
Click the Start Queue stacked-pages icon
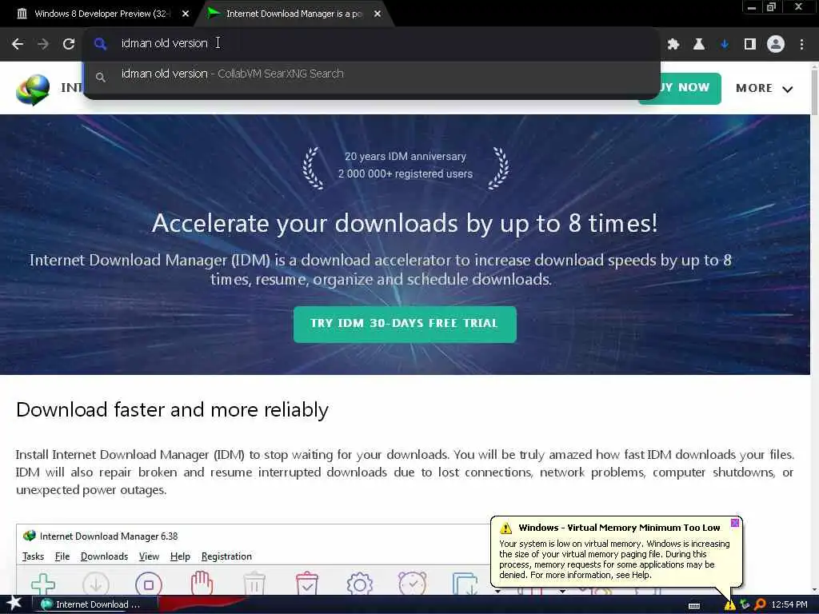click(x=465, y=584)
